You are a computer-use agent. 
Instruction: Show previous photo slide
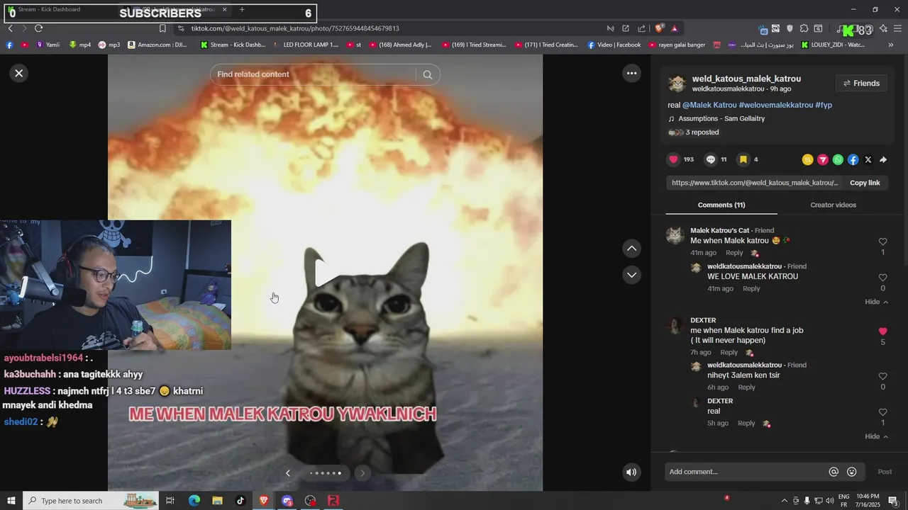[288, 473]
